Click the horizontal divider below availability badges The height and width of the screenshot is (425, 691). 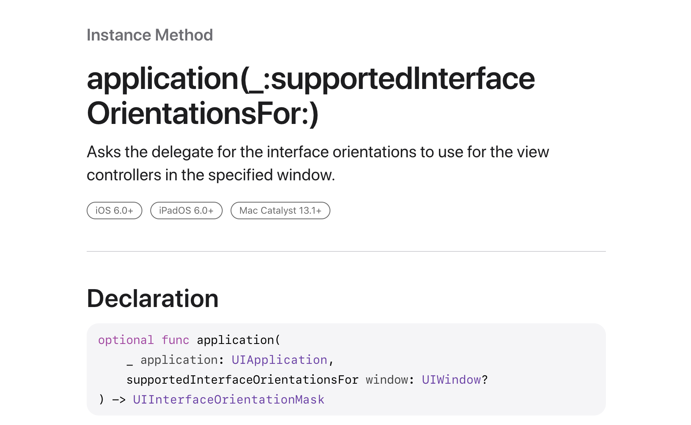click(x=346, y=251)
